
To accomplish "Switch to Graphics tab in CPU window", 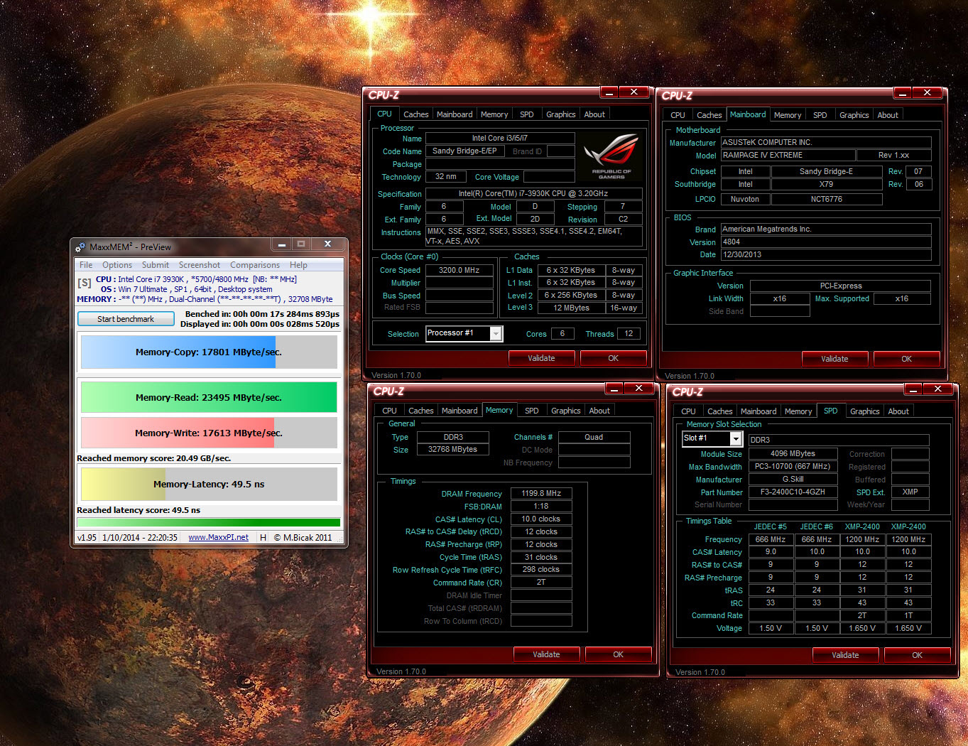I will [x=561, y=114].
